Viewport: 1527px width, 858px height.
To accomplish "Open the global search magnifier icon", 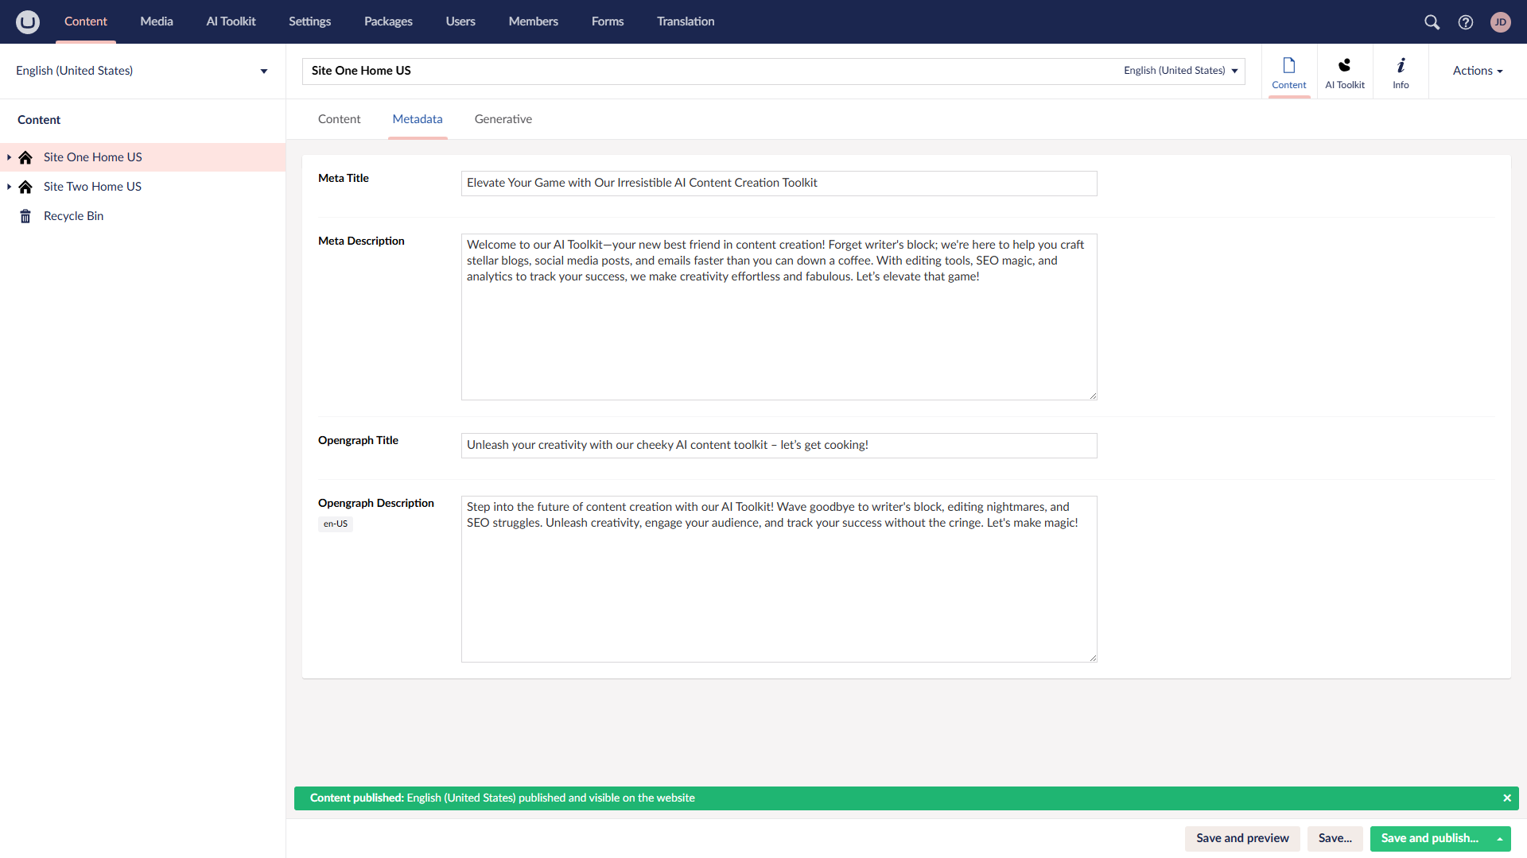I will 1432,22.
